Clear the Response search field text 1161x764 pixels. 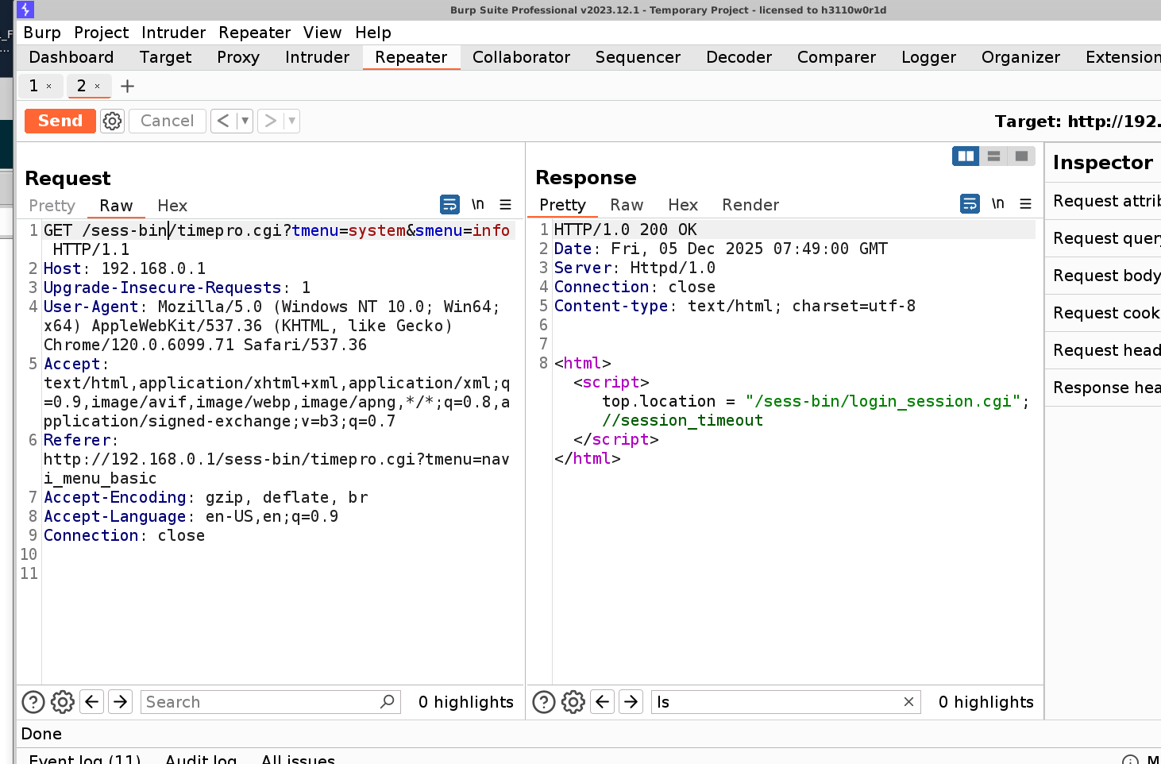[x=908, y=702]
